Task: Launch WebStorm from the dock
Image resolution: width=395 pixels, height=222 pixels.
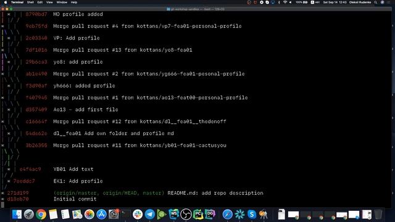Action: [174, 215]
